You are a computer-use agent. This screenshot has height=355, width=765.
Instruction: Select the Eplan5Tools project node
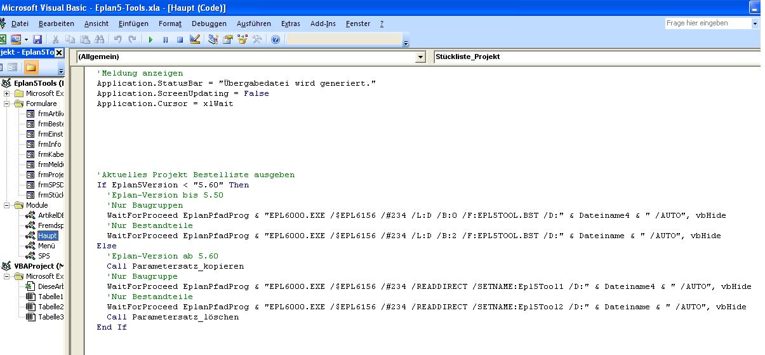pos(39,83)
